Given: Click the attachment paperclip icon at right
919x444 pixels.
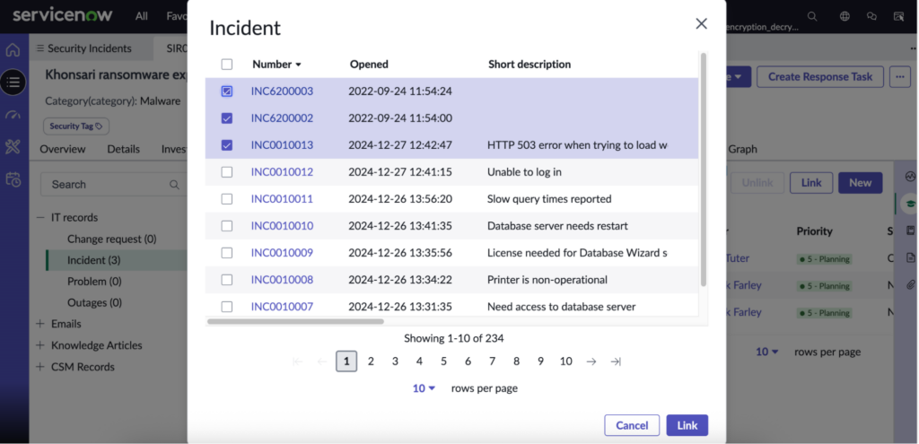Looking at the screenshot, I should pyautogui.click(x=910, y=284).
